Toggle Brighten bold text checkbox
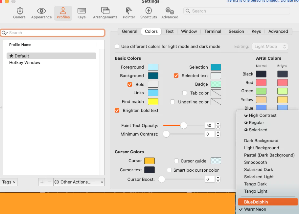Viewport: 299px width, 214px height. [117, 110]
